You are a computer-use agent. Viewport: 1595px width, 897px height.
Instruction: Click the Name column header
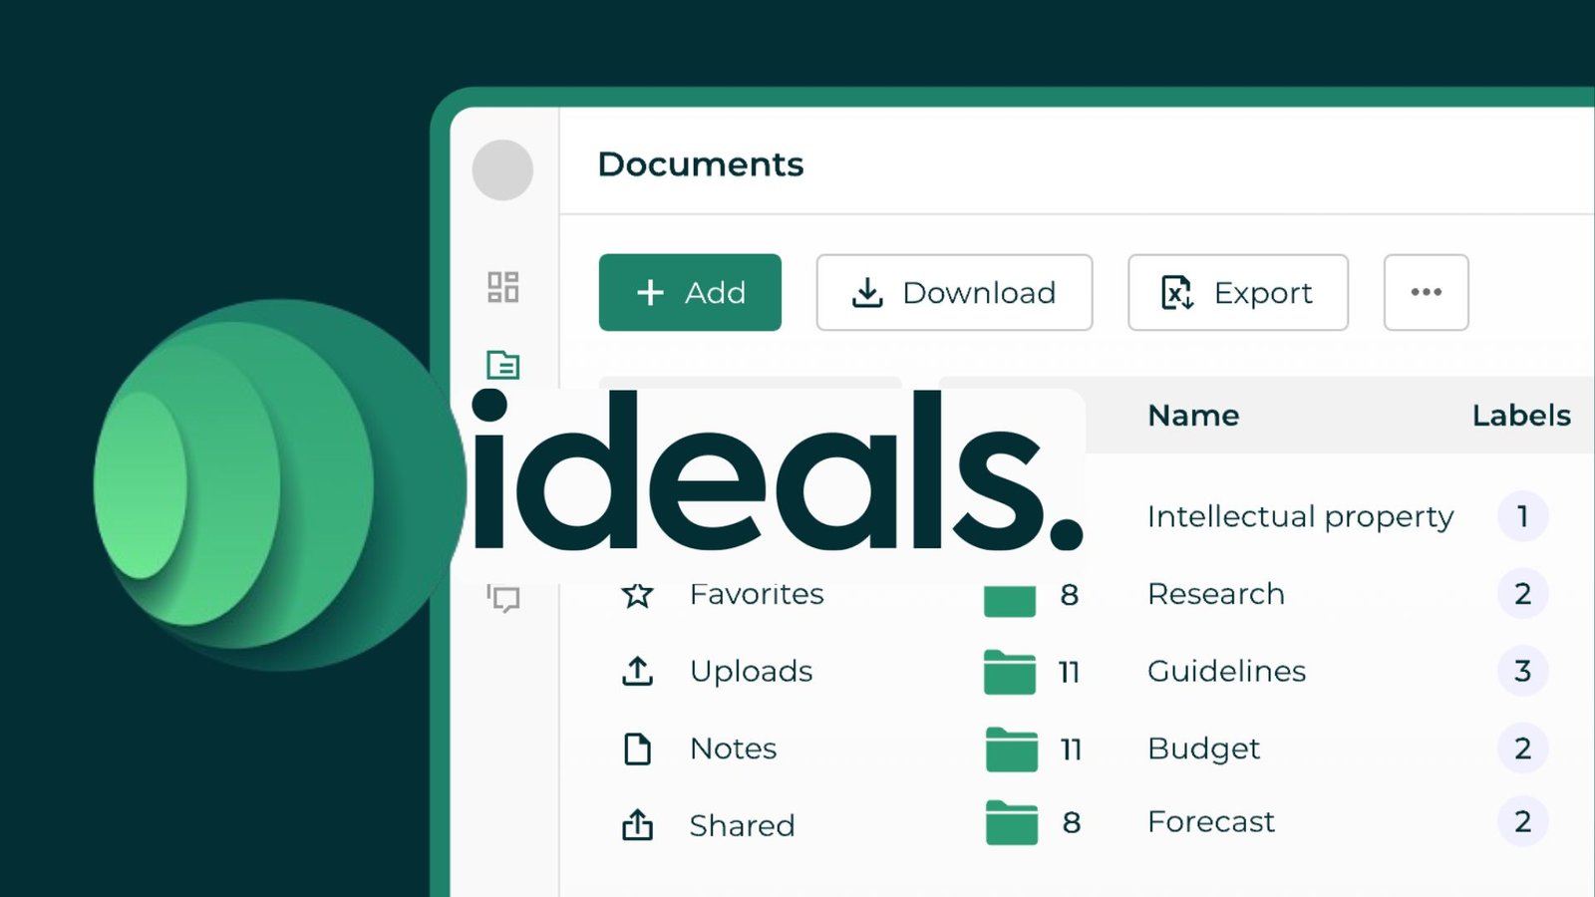tap(1193, 416)
